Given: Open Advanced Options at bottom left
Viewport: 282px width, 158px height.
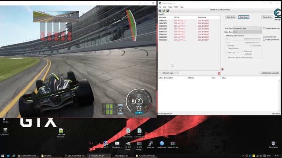Looking at the screenshot, I should click(x=165, y=114).
